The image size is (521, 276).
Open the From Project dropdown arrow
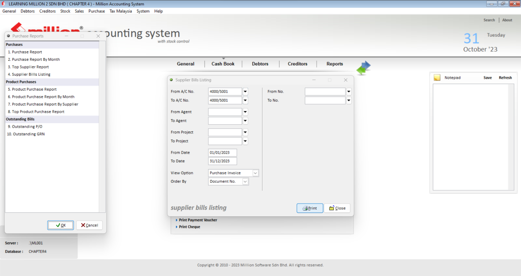pyautogui.click(x=245, y=132)
